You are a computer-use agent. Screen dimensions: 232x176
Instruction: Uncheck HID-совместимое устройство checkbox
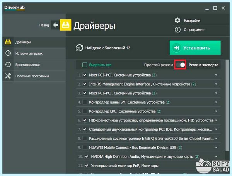(x=85, y=120)
